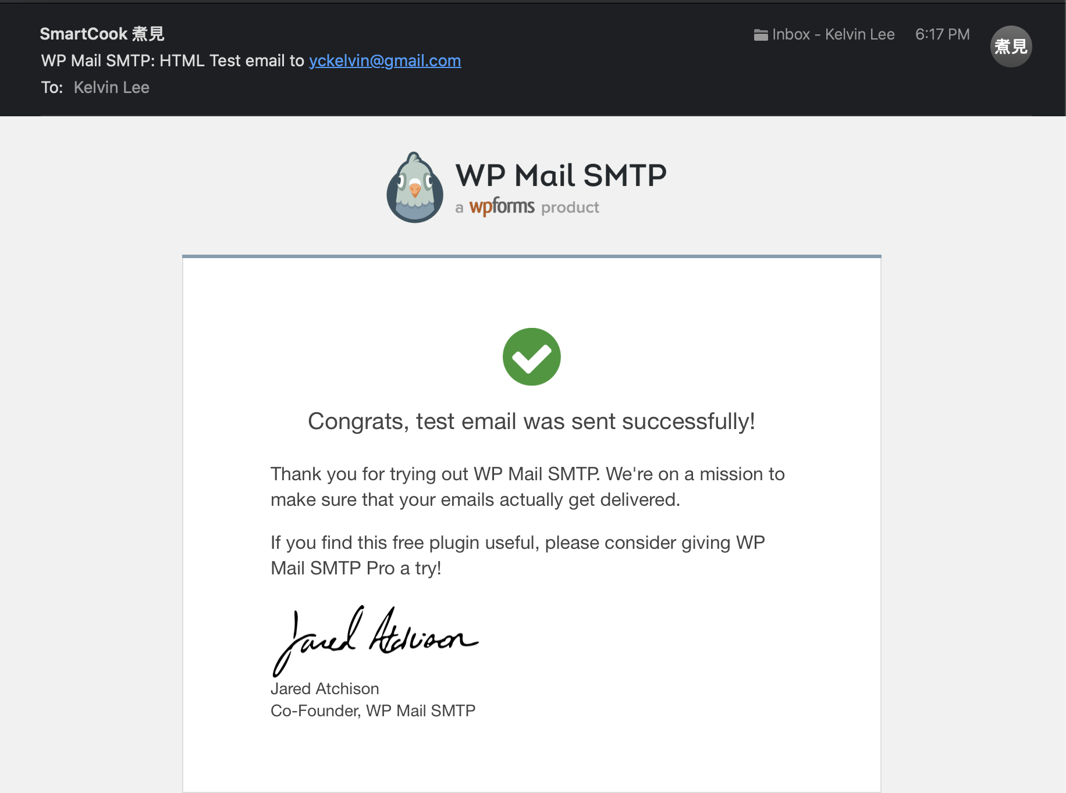Click the word product beside wpforms

point(570,208)
